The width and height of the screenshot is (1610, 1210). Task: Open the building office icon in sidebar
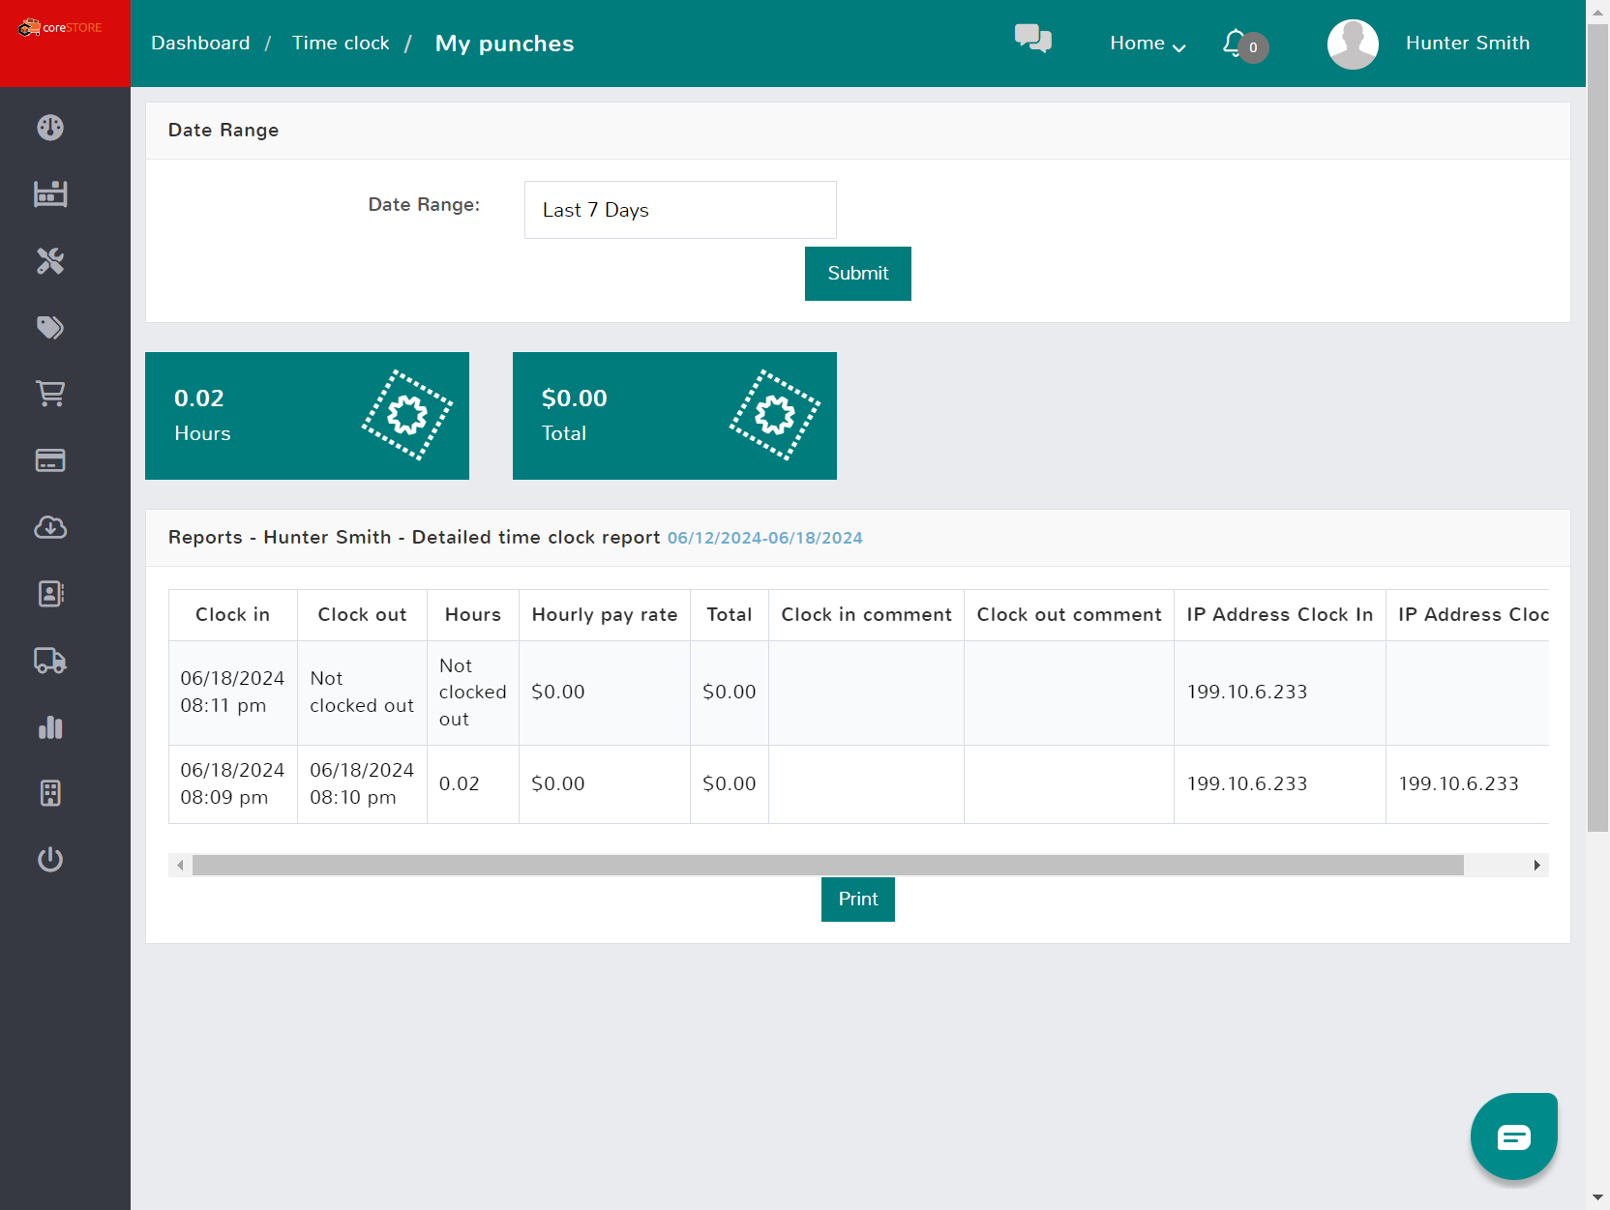(50, 793)
